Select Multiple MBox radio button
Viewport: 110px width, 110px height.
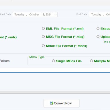coord(91,61)
